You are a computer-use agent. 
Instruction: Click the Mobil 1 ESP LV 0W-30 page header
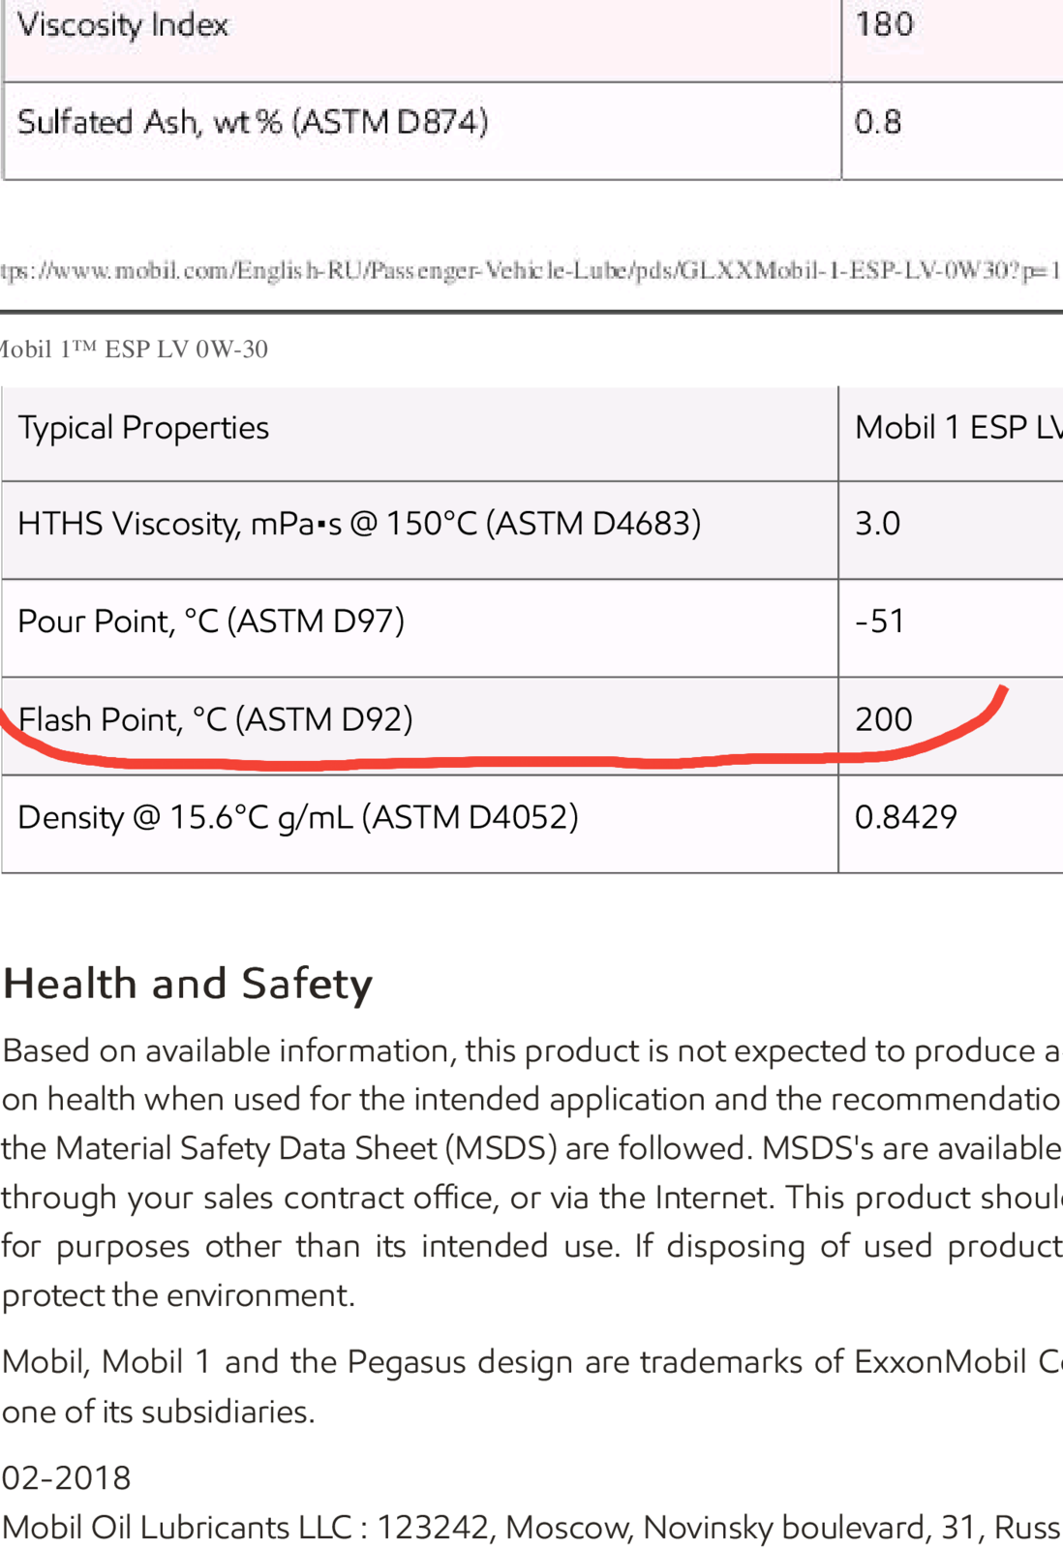click(x=135, y=349)
